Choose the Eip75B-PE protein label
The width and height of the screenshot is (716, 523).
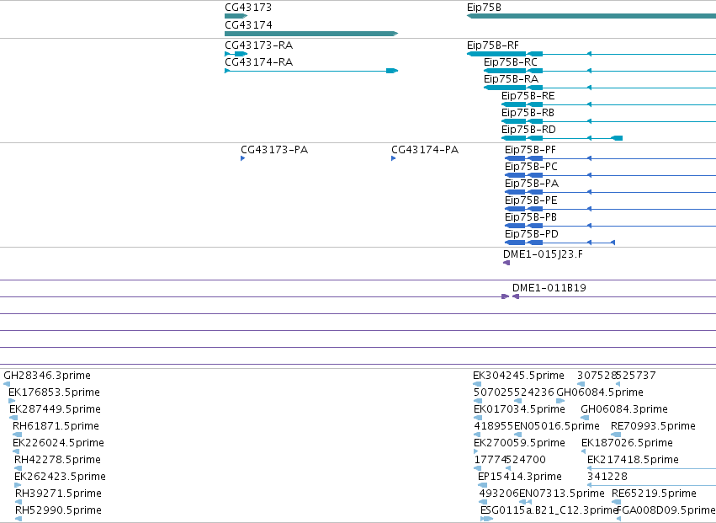[531, 200]
